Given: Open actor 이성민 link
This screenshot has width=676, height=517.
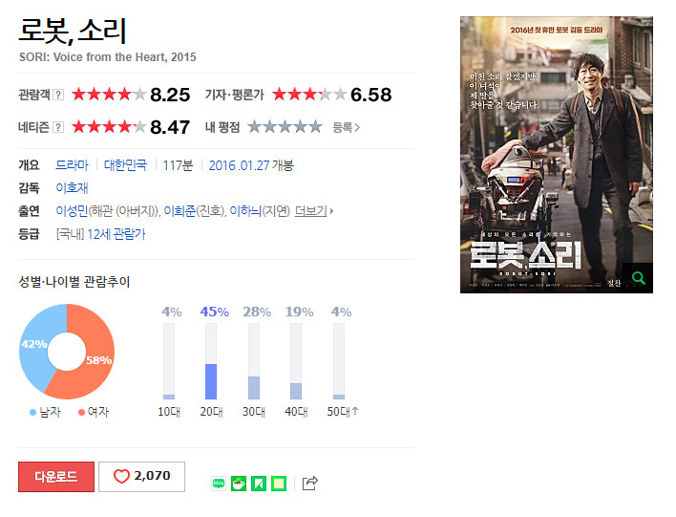Looking at the screenshot, I should point(72,211).
